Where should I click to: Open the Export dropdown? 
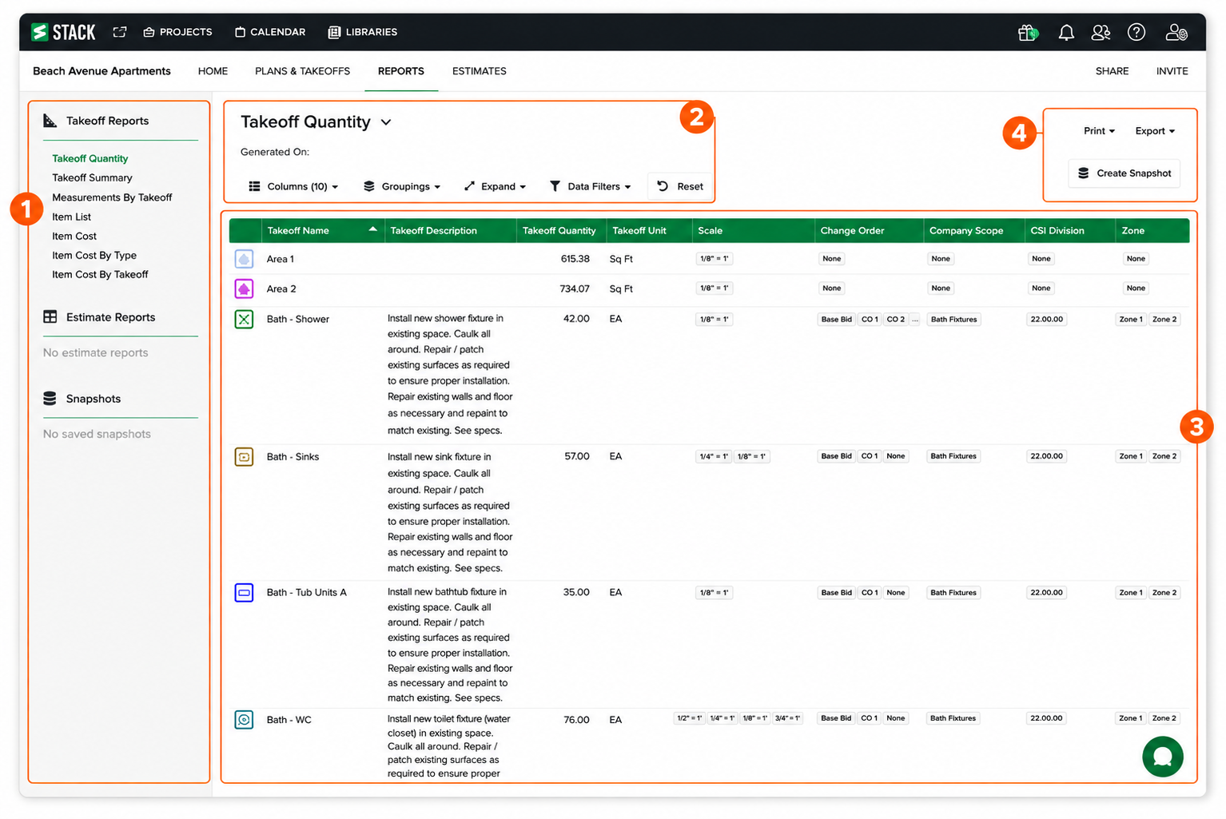[1155, 131]
